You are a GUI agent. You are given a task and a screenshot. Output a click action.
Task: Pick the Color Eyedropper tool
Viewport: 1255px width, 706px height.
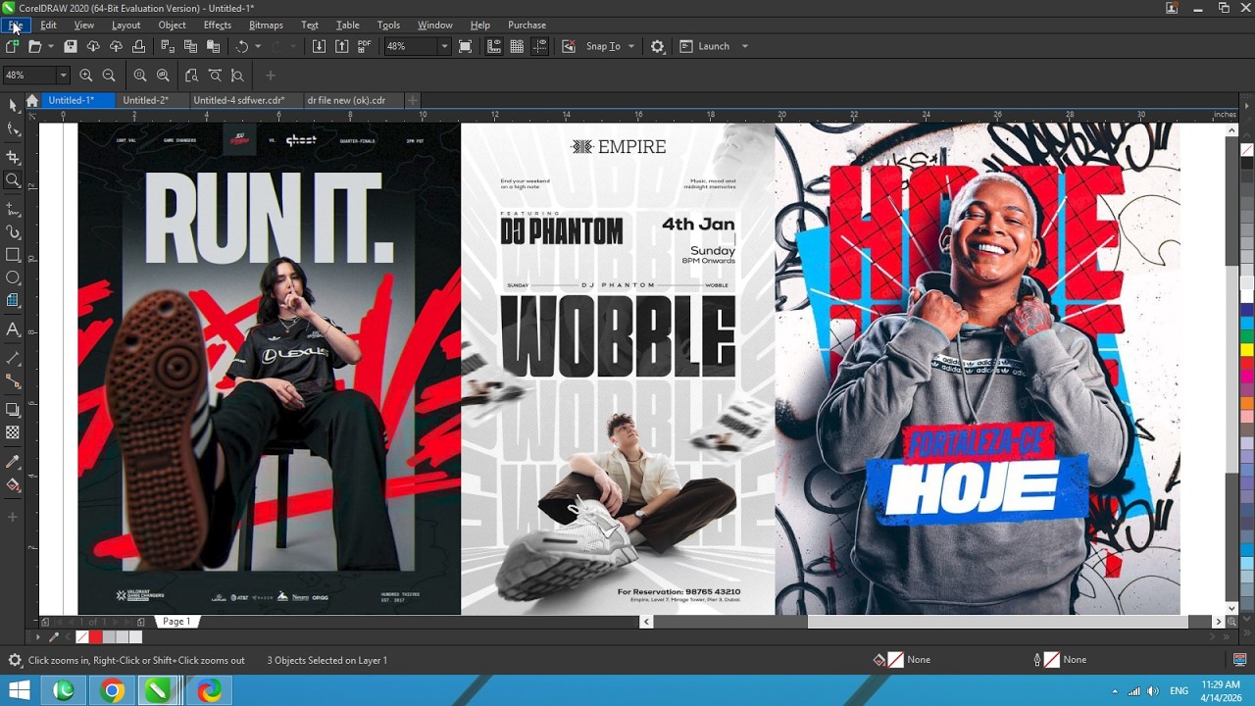tap(13, 461)
